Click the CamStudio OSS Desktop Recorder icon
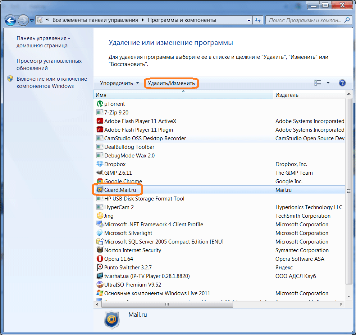The height and width of the screenshot is (335, 356). [x=100, y=138]
